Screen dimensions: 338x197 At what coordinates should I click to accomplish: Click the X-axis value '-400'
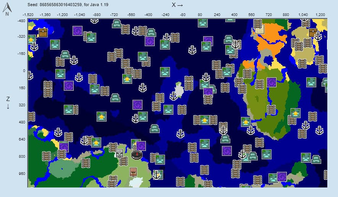coord(148,15)
